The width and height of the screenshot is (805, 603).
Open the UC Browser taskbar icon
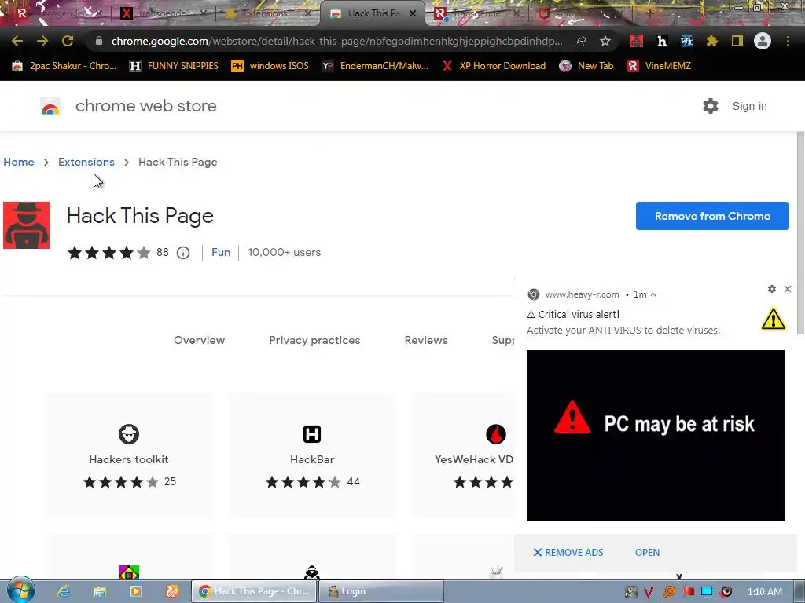click(172, 591)
